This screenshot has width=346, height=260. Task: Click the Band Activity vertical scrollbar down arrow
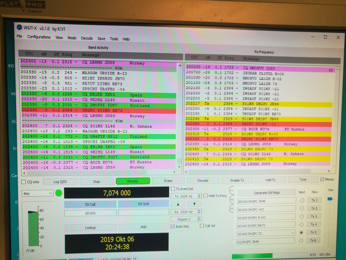[179, 167]
